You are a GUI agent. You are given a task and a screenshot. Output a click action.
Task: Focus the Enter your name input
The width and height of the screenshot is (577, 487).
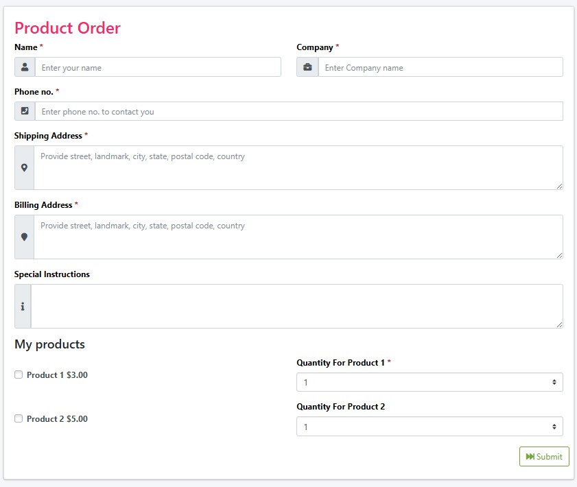tap(158, 67)
